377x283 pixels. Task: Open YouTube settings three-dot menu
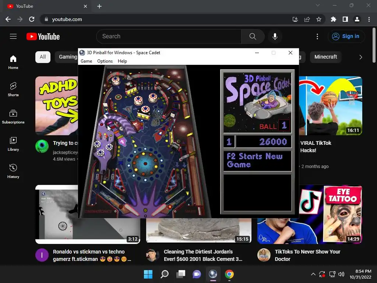click(x=317, y=36)
